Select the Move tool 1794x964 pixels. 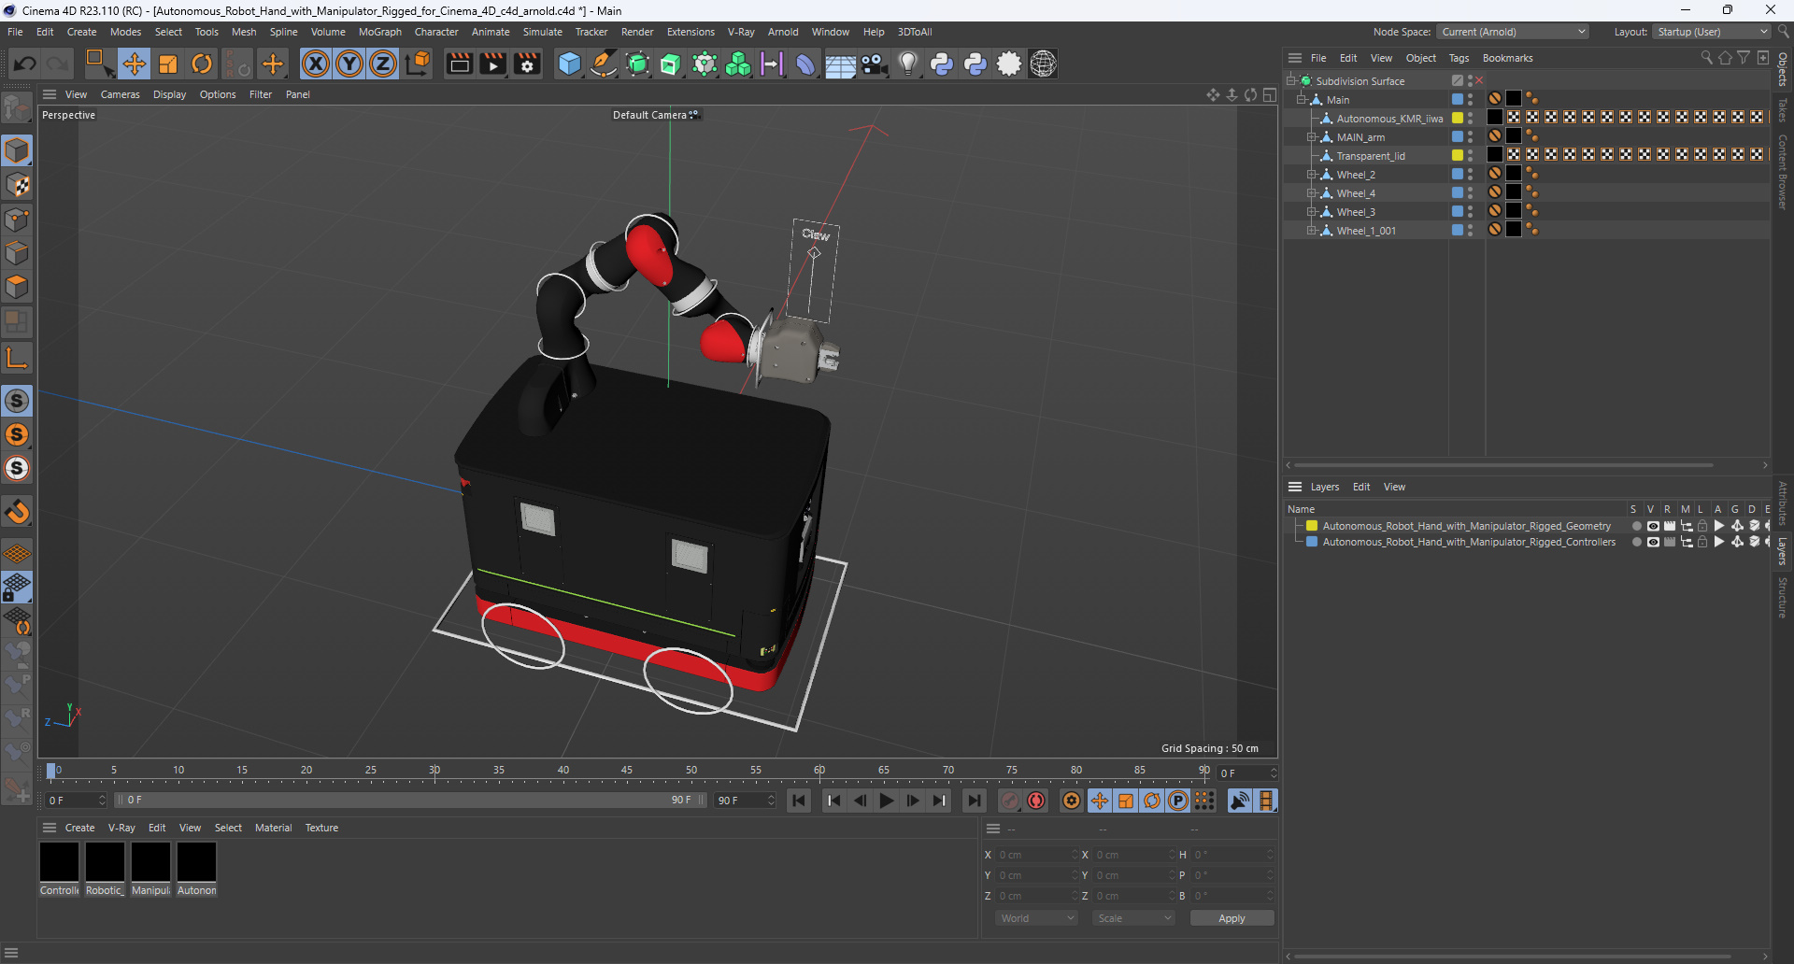pos(134,64)
